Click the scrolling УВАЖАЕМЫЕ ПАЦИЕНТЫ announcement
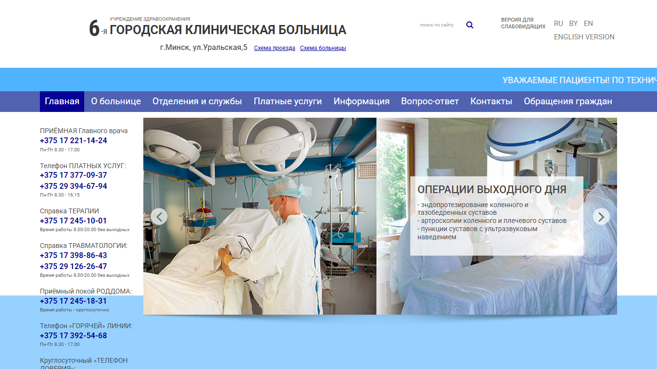 tap(580, 80)
